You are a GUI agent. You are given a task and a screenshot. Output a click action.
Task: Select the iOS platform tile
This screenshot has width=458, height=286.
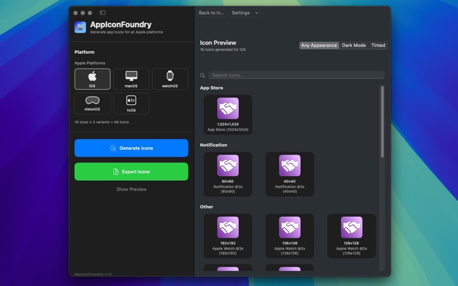point(92,79)
